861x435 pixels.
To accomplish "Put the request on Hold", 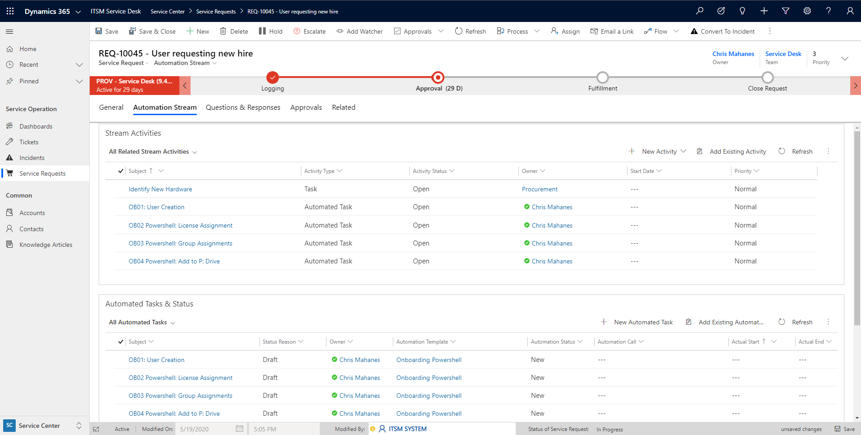I will coord(270,31).
